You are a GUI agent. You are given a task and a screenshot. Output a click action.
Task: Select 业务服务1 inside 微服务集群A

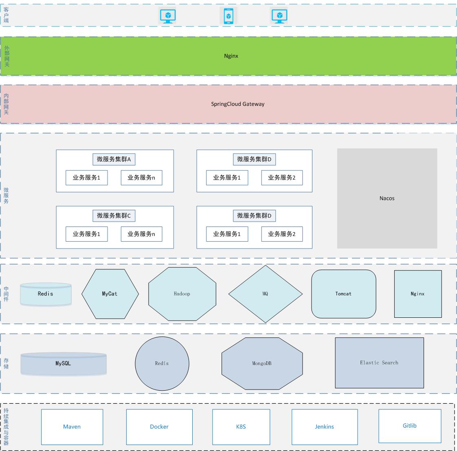tap(86, 178)
